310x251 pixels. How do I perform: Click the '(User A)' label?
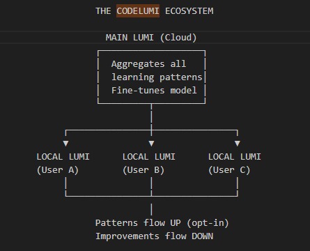pos(58,170)
